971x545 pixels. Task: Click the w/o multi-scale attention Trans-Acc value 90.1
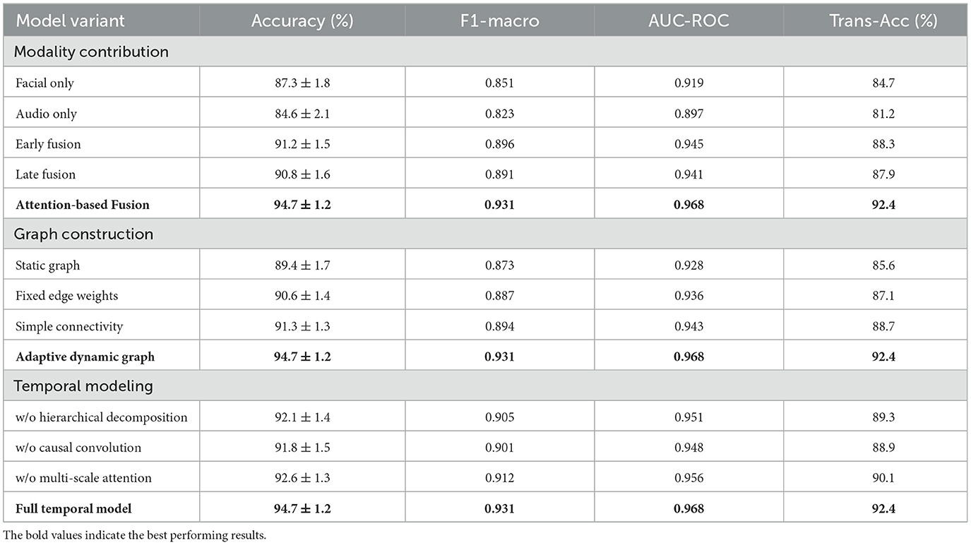click(876, 478)
